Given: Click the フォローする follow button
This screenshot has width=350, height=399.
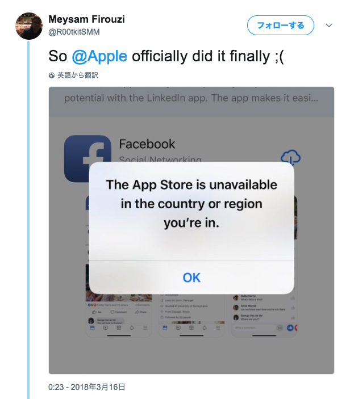Looking at the screenshot, I should pyautogui.click(x=280, y=26).
